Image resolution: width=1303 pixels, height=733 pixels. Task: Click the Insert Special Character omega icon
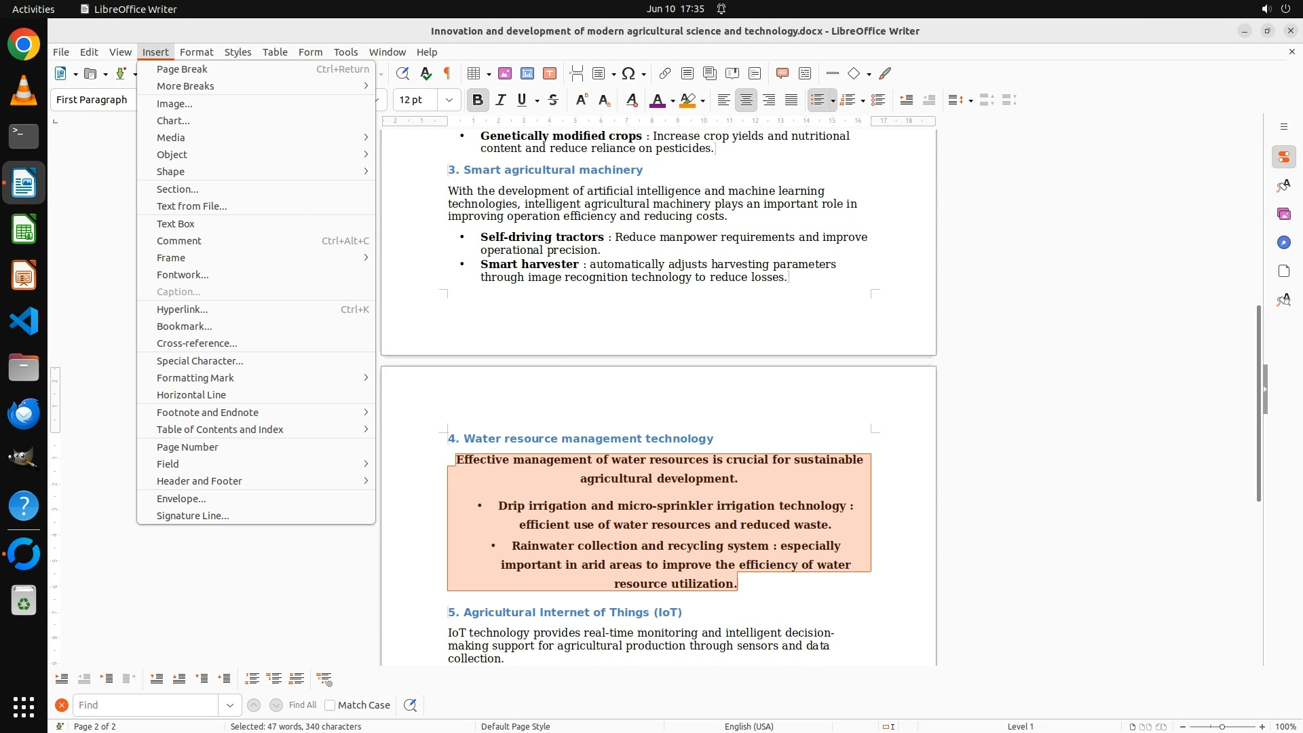tap(628, 73)
